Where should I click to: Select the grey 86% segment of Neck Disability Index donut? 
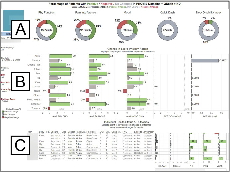208,38
